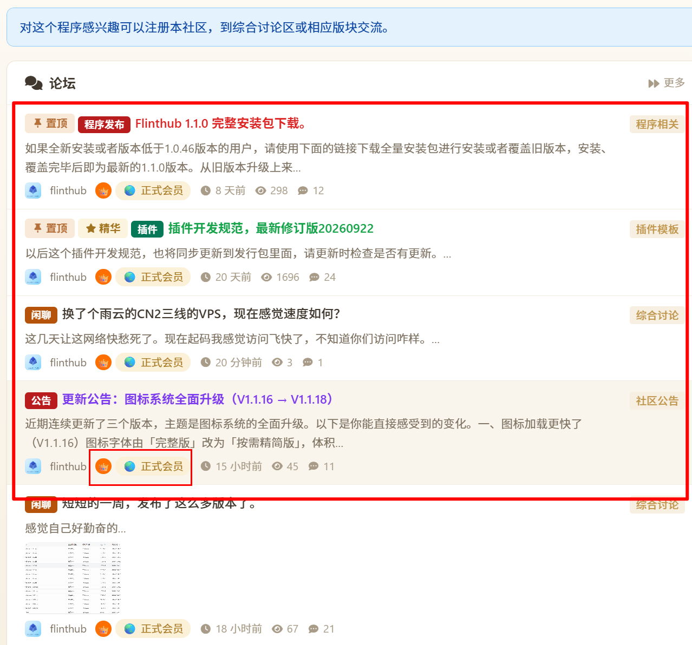Click the clock icon beside 15 小时前

[x=205, y=466]
